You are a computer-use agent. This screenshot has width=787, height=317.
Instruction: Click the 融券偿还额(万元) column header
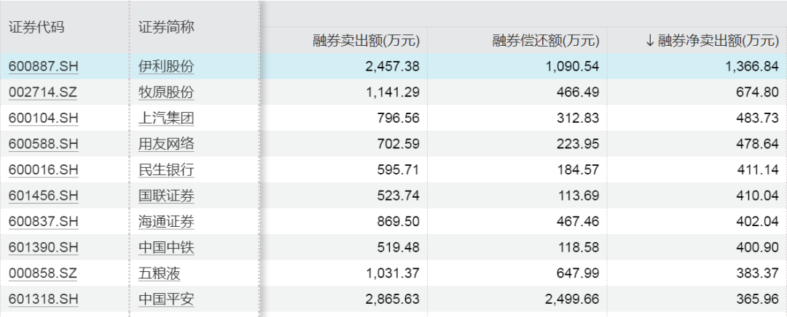point(545,41)
